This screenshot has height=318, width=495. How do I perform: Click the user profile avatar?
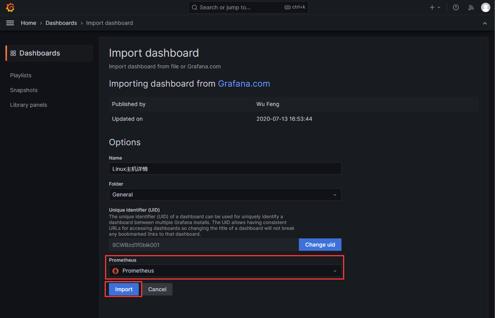[485, 7]
